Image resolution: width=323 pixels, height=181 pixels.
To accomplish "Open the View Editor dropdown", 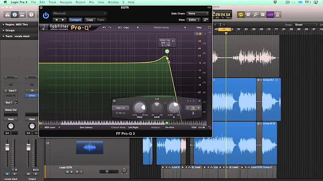I will click(x=193, y=20).
